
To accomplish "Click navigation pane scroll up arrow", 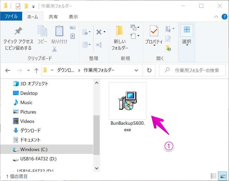I will tap(97, 83).
